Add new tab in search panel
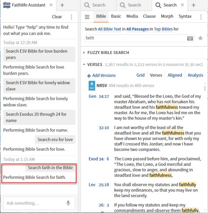The image size is (208, 213). coord(194,5)
